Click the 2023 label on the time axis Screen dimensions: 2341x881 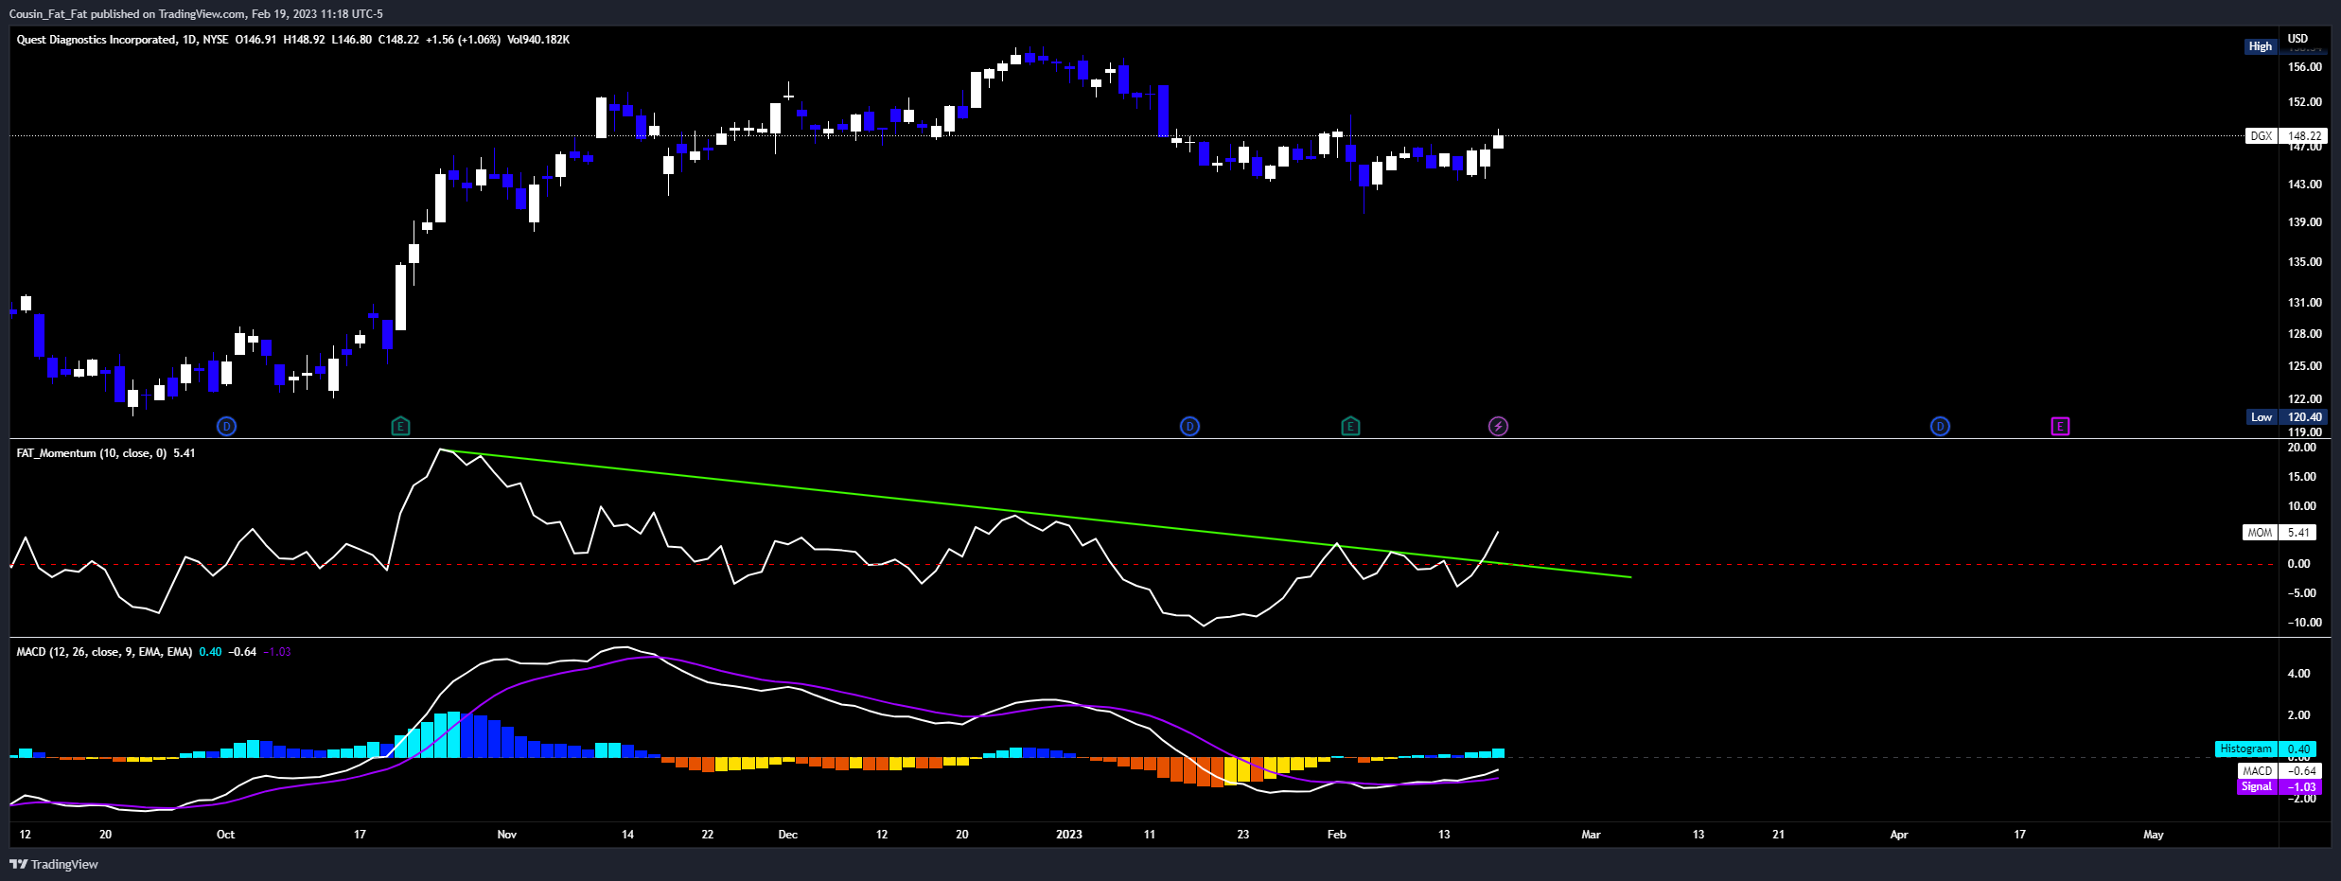(1069, 835)
